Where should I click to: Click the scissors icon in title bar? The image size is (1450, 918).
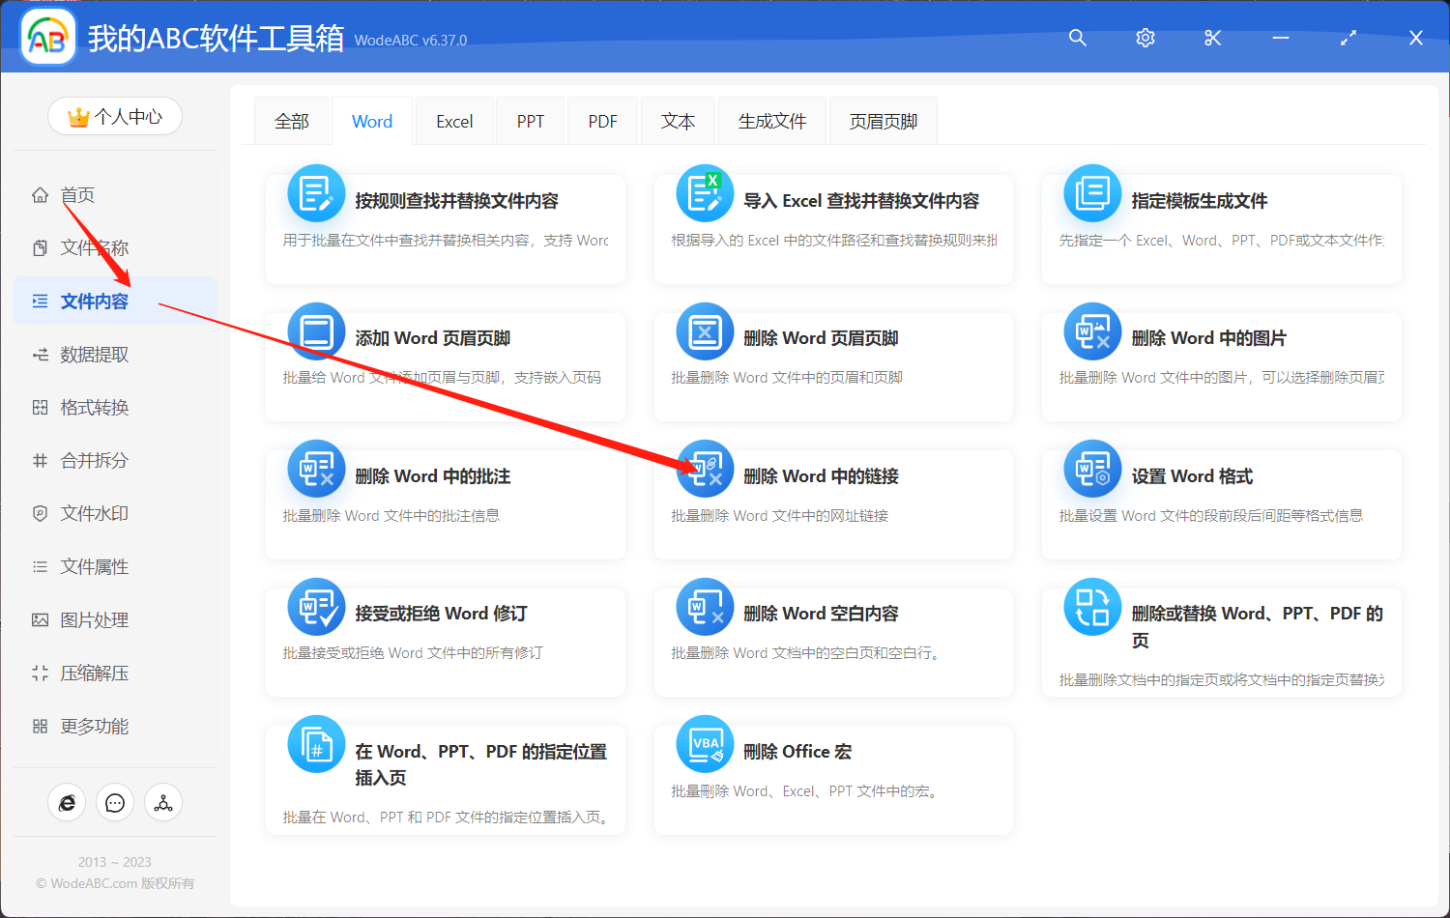point(1212,38)
